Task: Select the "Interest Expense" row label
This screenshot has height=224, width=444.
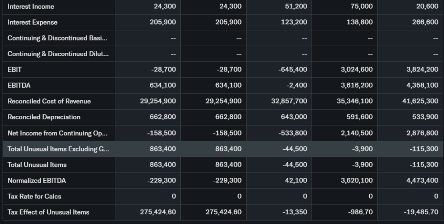Action: (33, 22)
